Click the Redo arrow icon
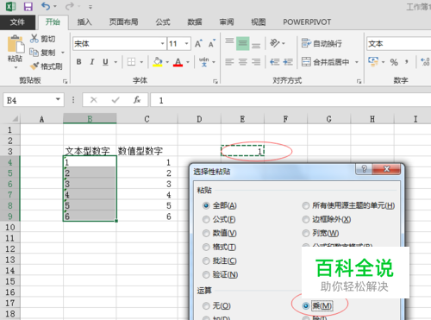Image resolution: width=431 pixels, height=320 pixels. 69,6
